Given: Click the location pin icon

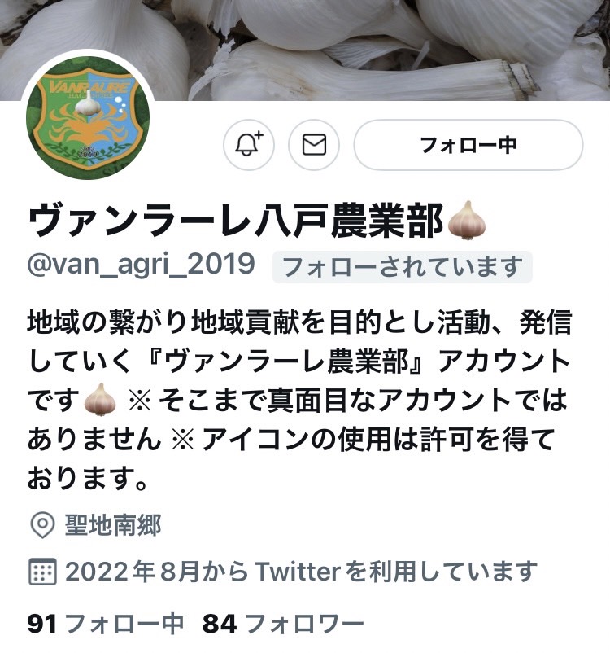Looking at the screenshot, I should click(x=42, y=525).
